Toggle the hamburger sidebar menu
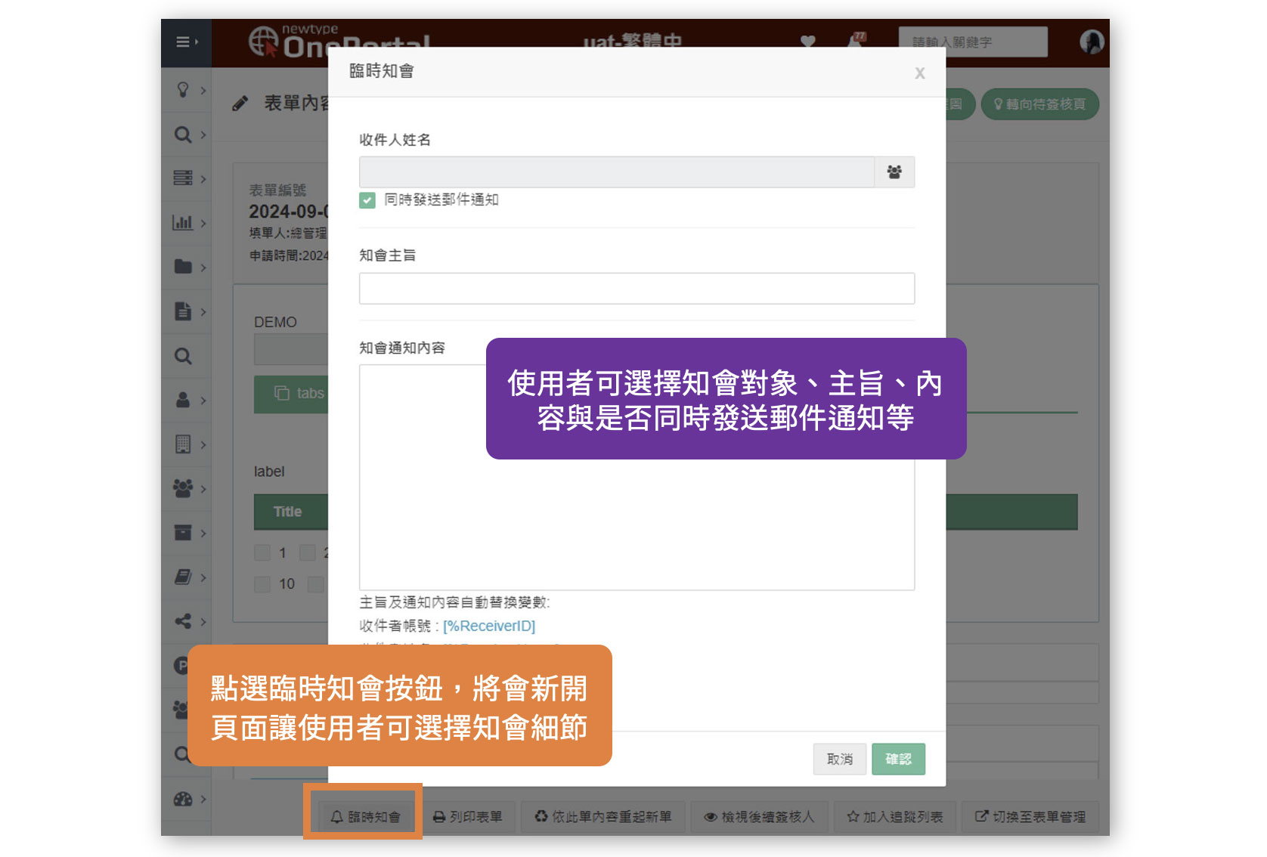Image resolution: width=1267 pixels, height=857 pixels. tap(185, 42)
